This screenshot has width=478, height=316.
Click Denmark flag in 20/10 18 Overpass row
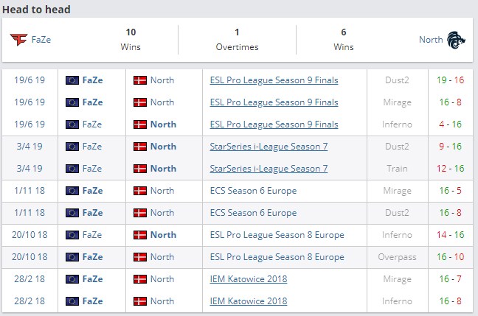(140, 256)
